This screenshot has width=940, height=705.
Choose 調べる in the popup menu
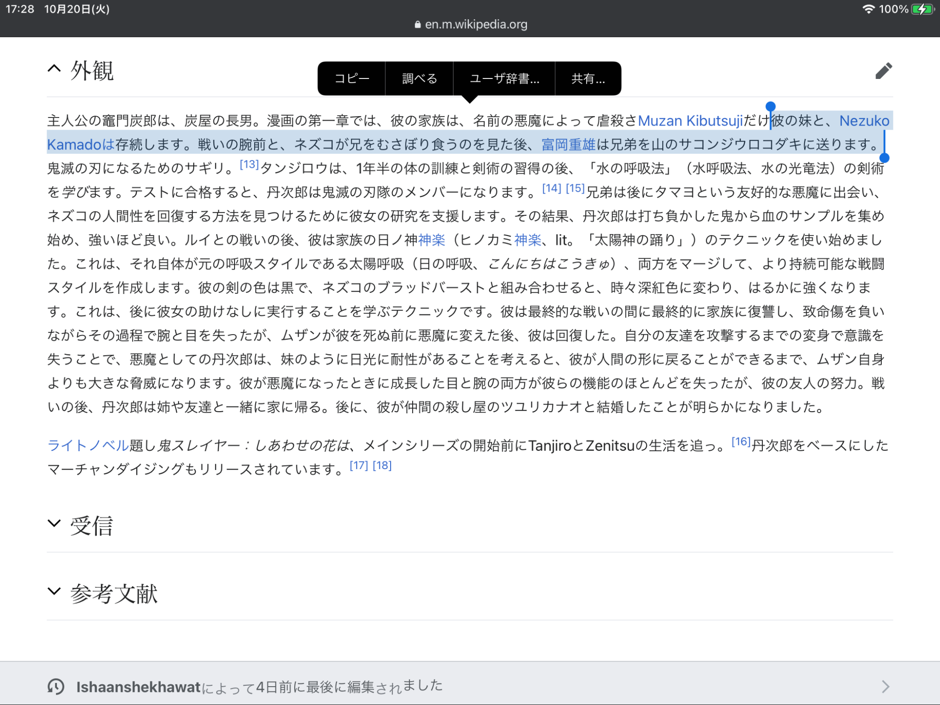coord(419,78)
